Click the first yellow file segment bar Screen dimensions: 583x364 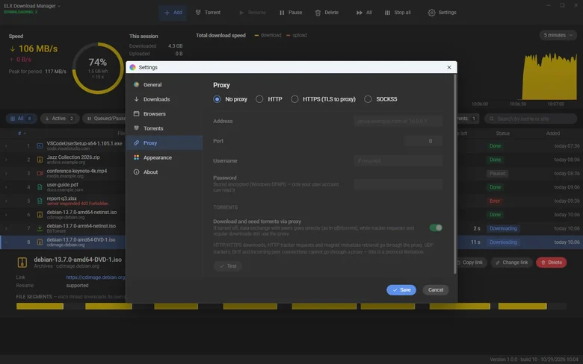click(40, 306)
